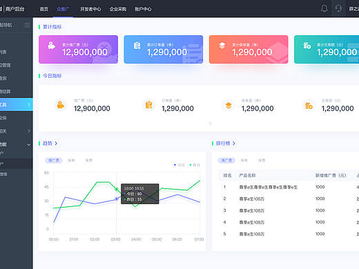This screenshot has width=359, height=269.
Task: Open the 账户中心 top menu
Action: [x=143, y=9]
